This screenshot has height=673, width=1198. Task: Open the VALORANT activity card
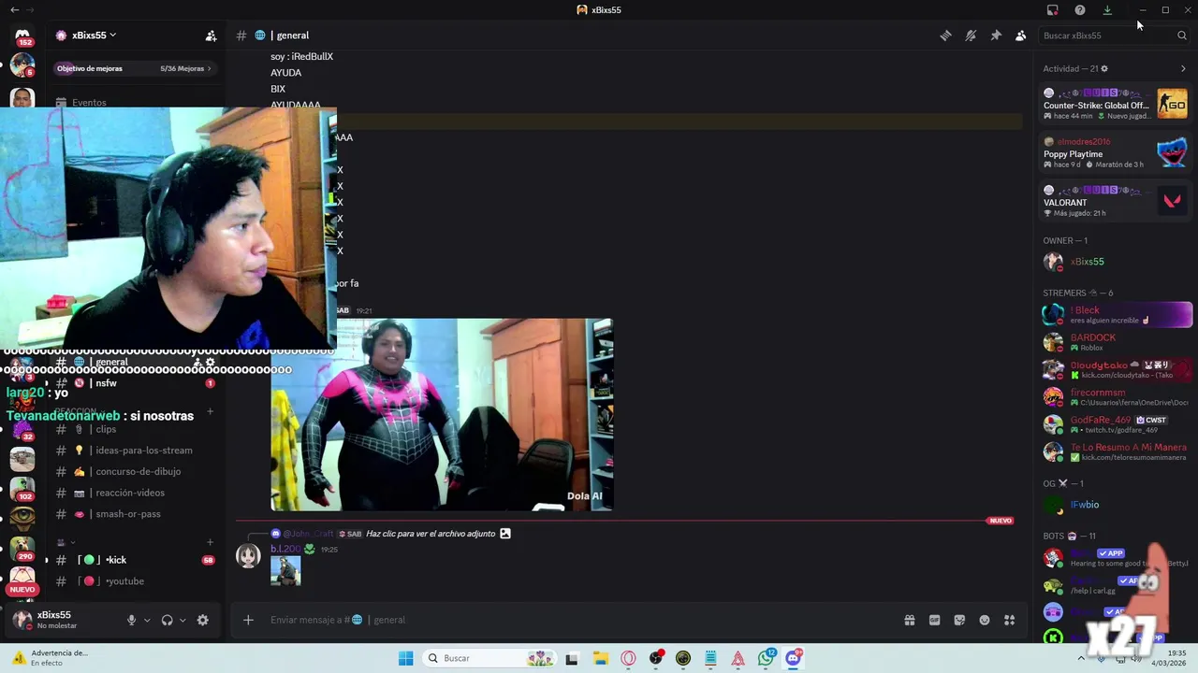click(x=1116, y=201)
